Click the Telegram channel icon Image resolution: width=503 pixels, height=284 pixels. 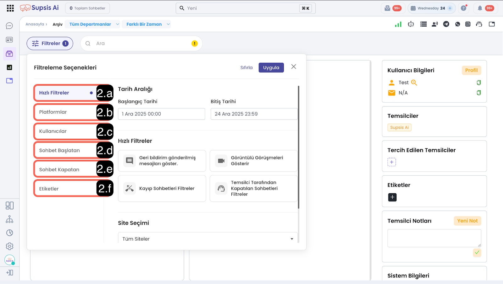pyautogui.click(x=446, y=24)
